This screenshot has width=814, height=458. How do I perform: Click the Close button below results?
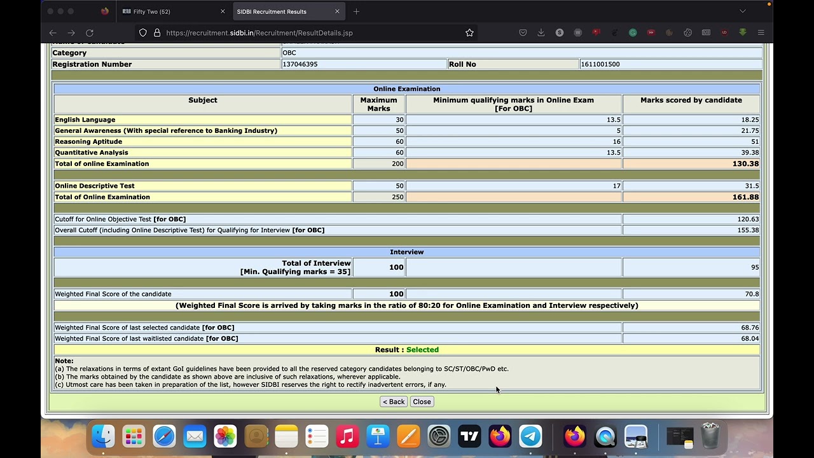click(422, 401)
